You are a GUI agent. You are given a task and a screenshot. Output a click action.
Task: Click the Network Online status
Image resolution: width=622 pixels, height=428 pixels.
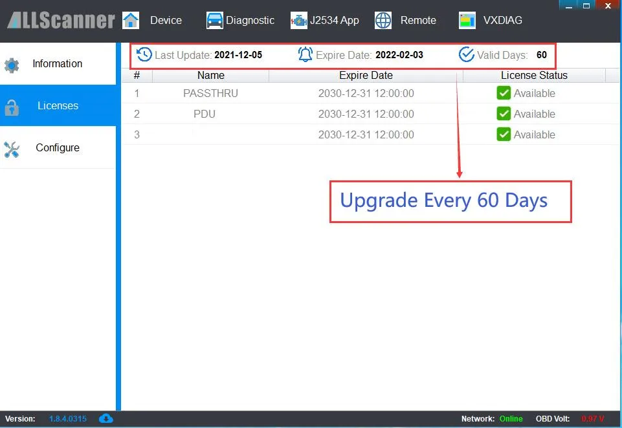[x=511, y=419]
